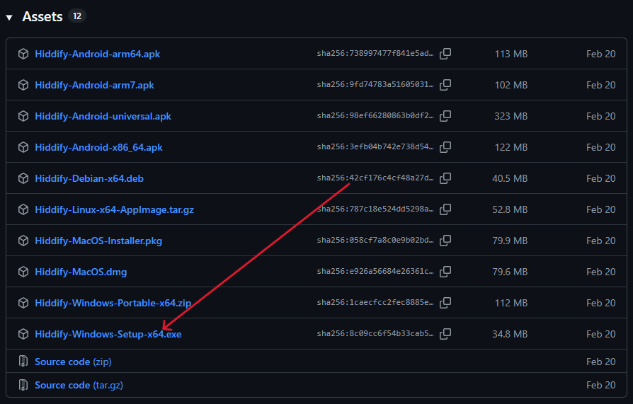Screen dimensions: 633x404
Task: Click package icon beside Hiddify-MacOS-Installer.pkg
Action: (23, 241)
